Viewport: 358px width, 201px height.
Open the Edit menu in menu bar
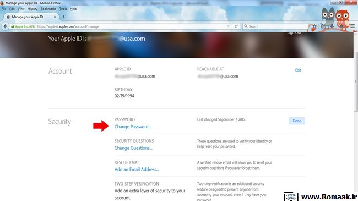[12, 9]
